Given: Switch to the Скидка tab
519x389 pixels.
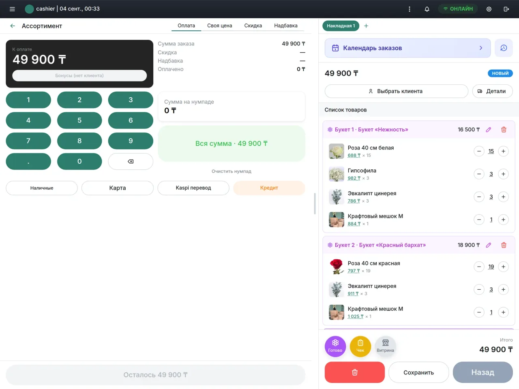Looking at the screenshot, I should point(253,26).
